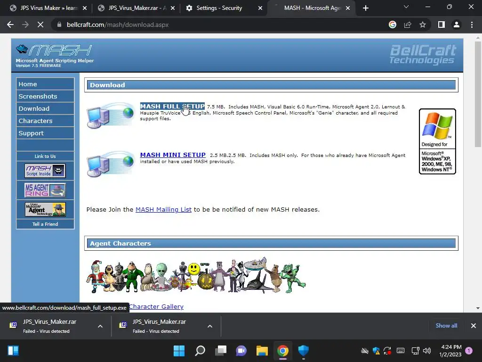Open the Screenshots menu item
The image size is (482, 362).
(45, 96)
